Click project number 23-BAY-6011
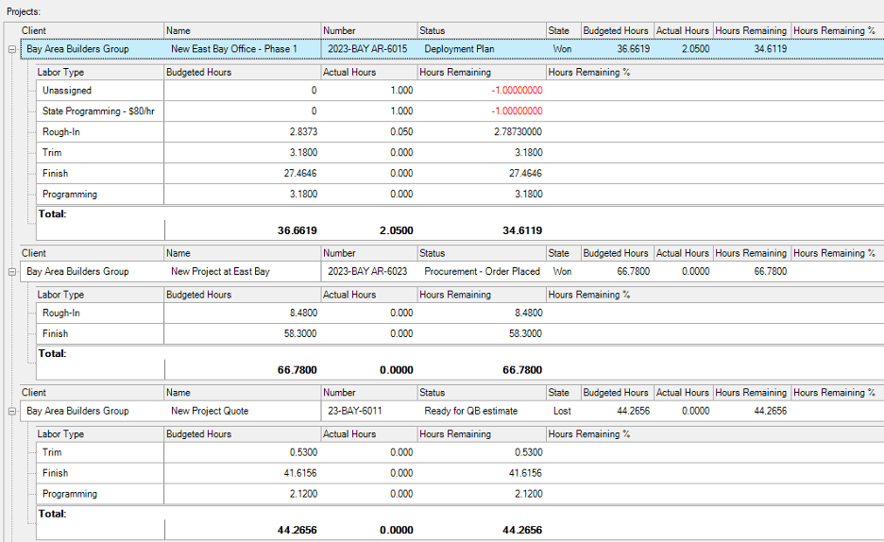Viewport: 884px width, 542px height. pyautogui.click(x=354, y=411)
